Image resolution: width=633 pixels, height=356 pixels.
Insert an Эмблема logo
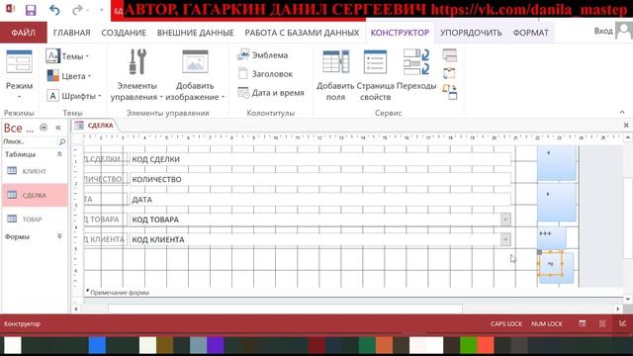pyautogui.click(x=262, y=55)
